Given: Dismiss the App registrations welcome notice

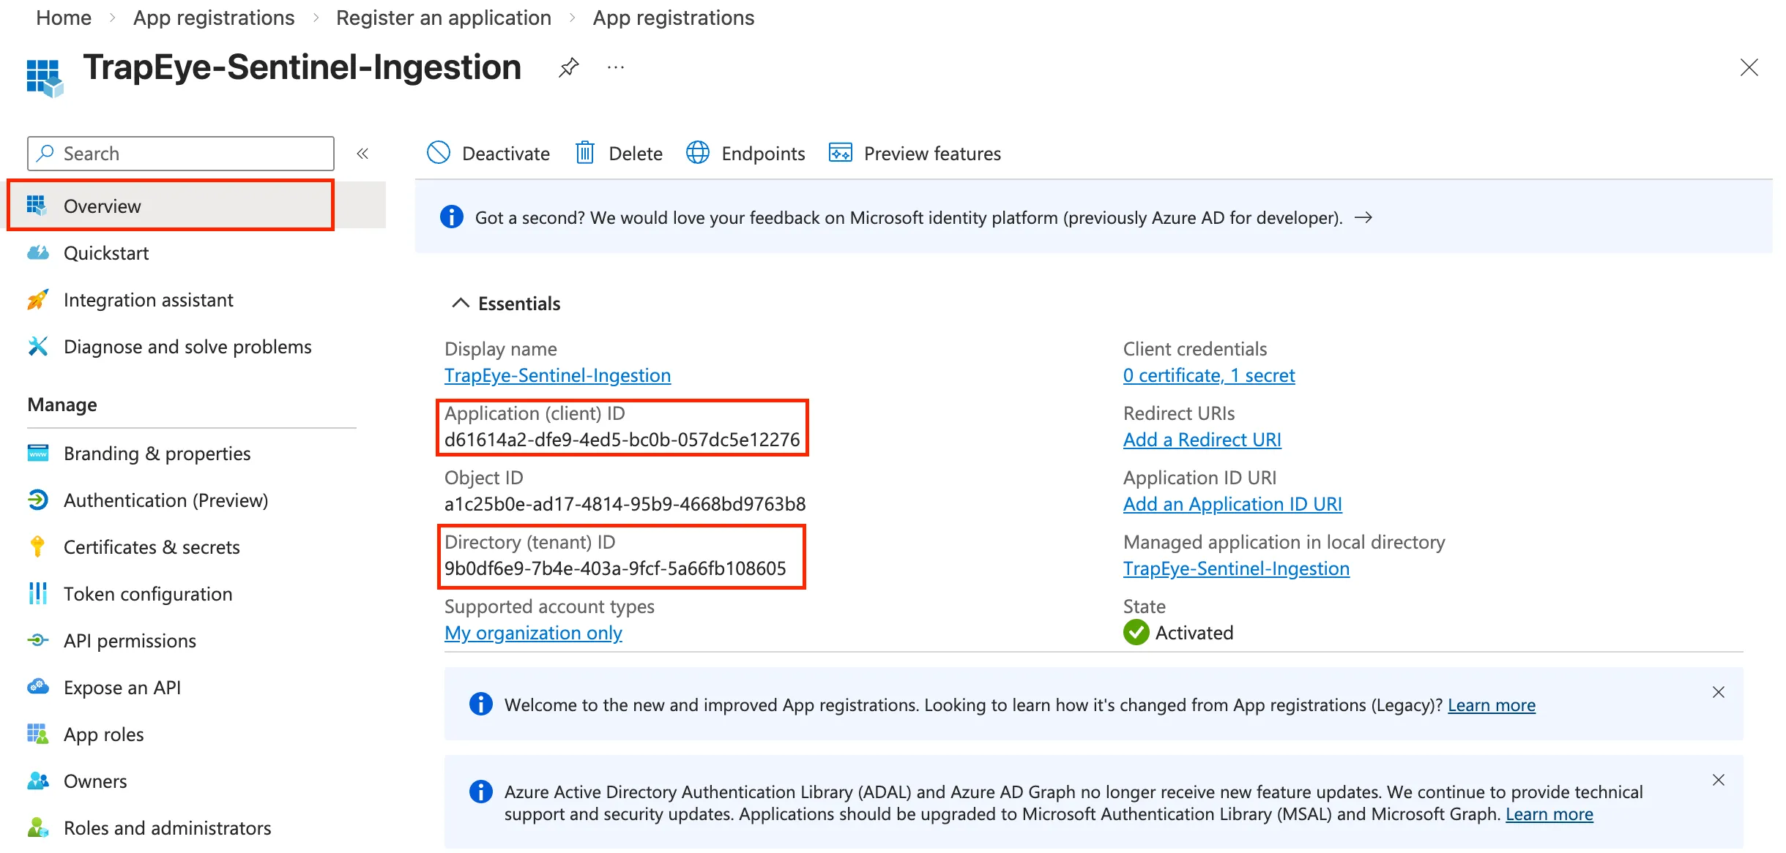Looking at the screenshot, I should click(x=1719, y=692).
